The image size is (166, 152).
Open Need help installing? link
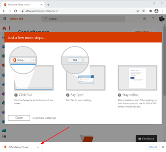pos(44,118)
